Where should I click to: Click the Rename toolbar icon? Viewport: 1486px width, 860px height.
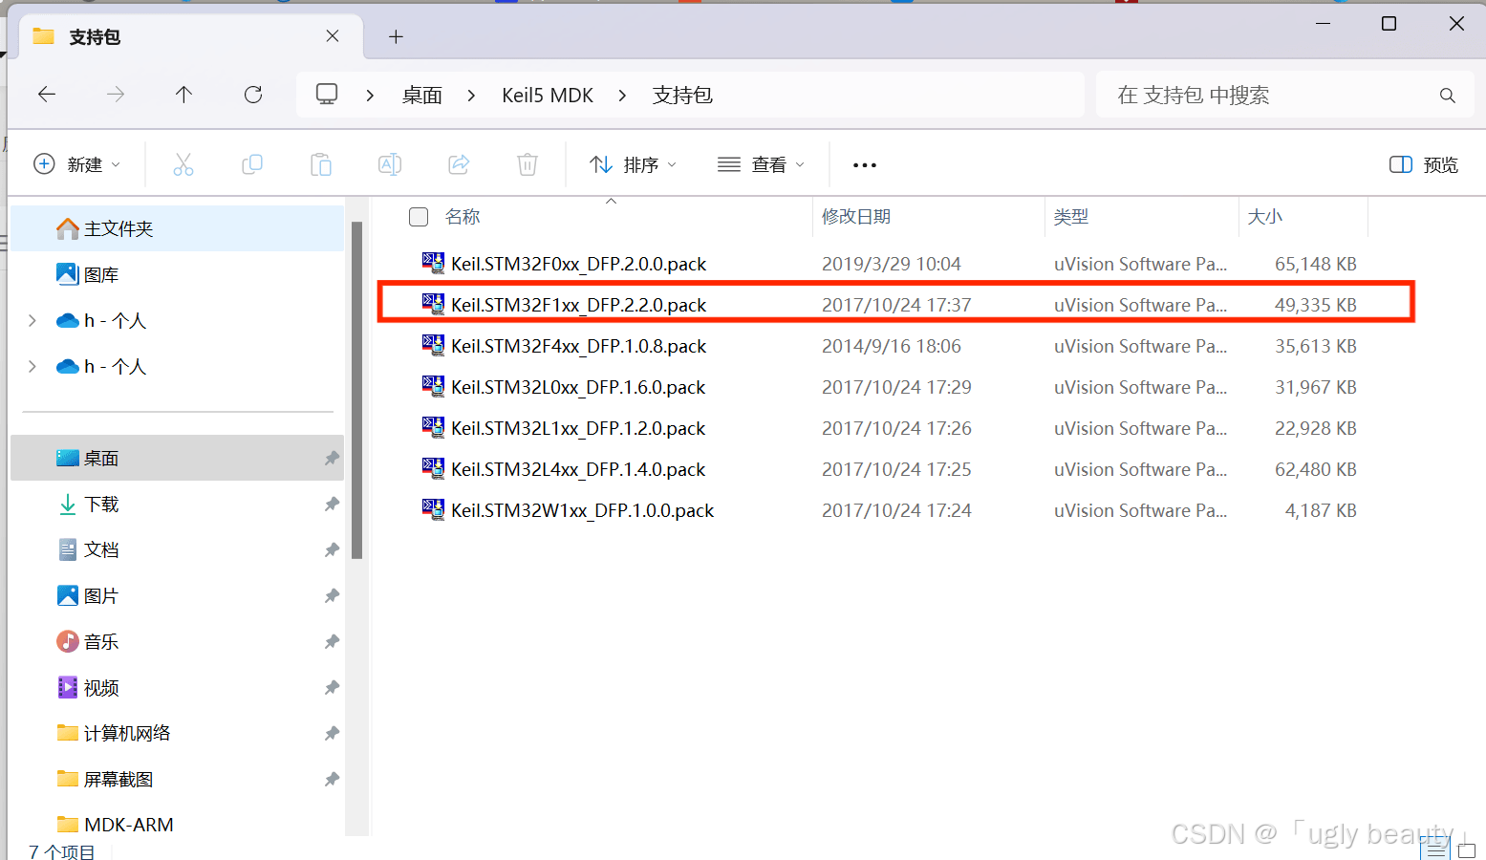click(390, 164)
